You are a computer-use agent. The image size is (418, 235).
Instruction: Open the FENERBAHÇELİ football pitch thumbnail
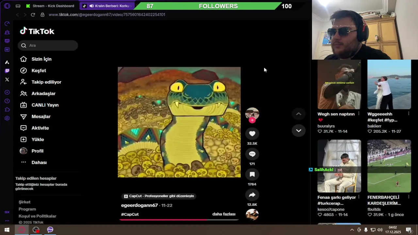click(389, 166)
